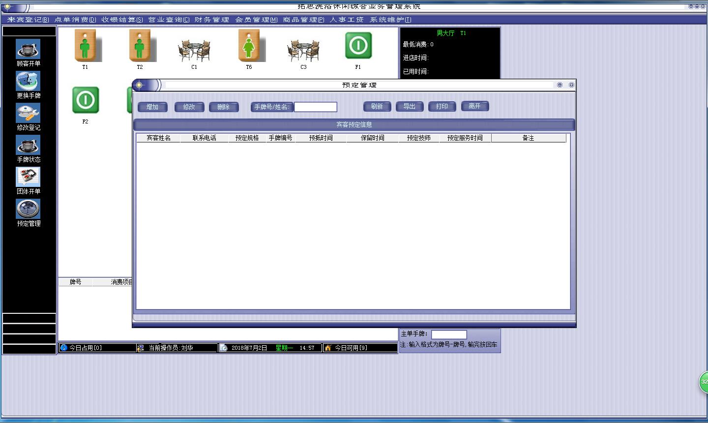
Task: Open the 系统维护 menu
Action: click(x=390, y=20)
